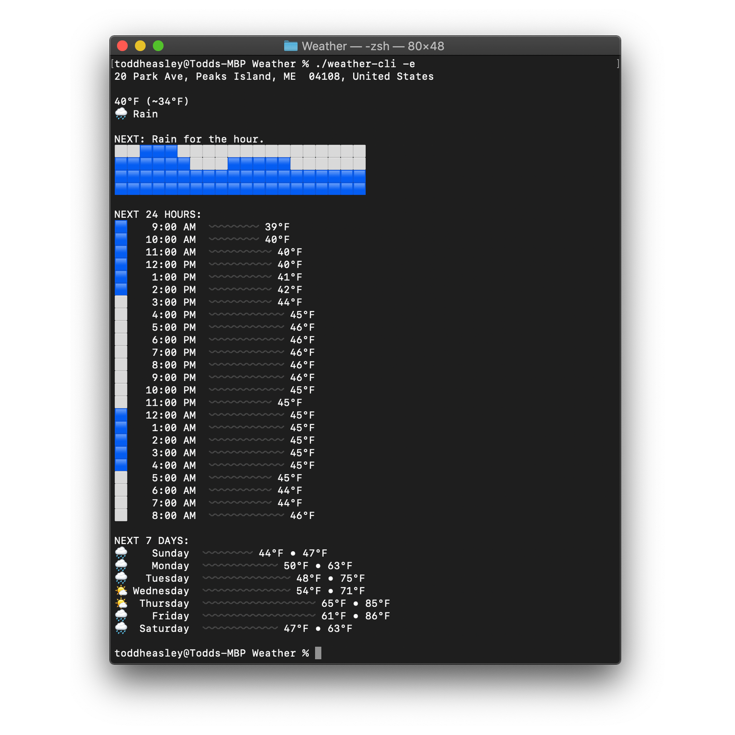Click the 'Saturday' day label
This screenshot has width=735, height=735.
164,628
